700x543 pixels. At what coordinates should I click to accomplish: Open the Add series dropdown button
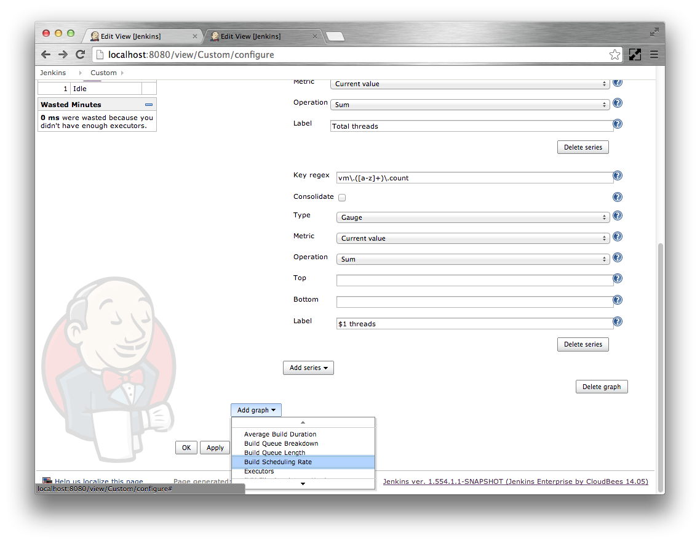point(309,368)
